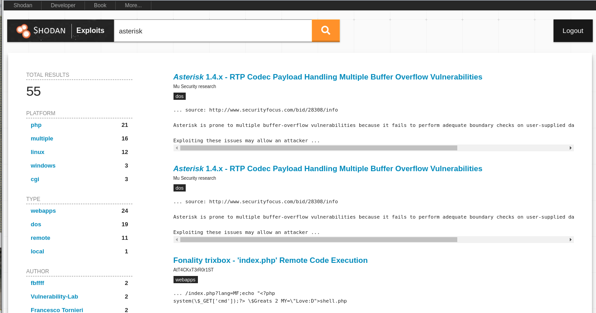Click the dos count 19
Screen dimensions: 596x313
pos(125,224)
